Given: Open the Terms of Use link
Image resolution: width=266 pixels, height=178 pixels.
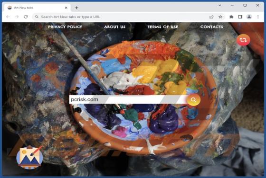Looking at the screenshot, I should [x=163, y=27].
